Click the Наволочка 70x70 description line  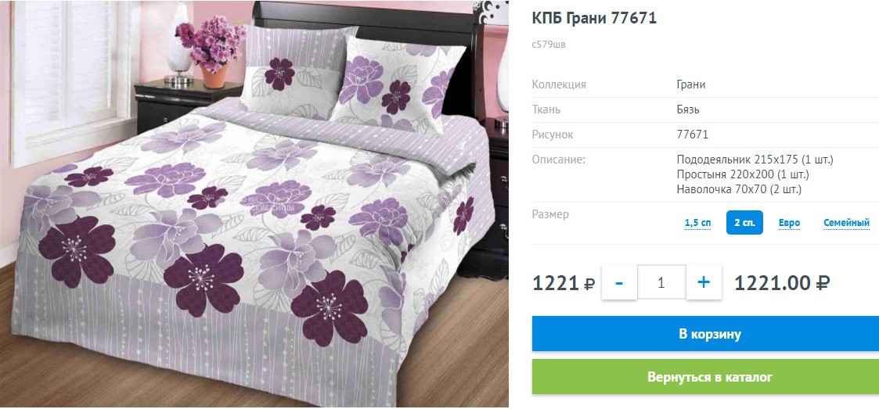click(739, 189)
